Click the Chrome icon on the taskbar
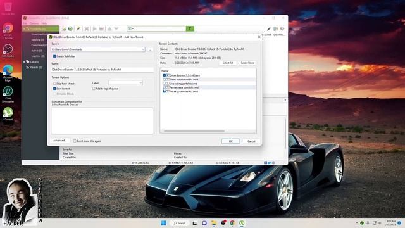This screenshot has height=228, width=405. [232, 223]
